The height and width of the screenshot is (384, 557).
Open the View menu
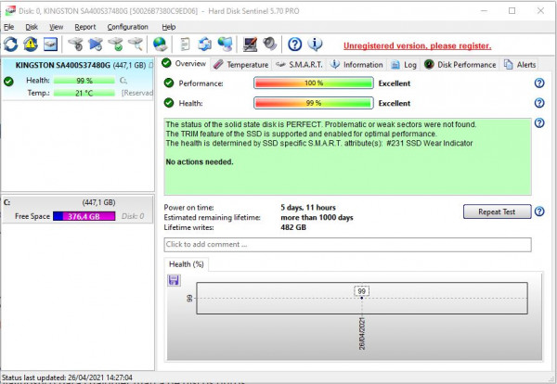[x=56, y=27]
